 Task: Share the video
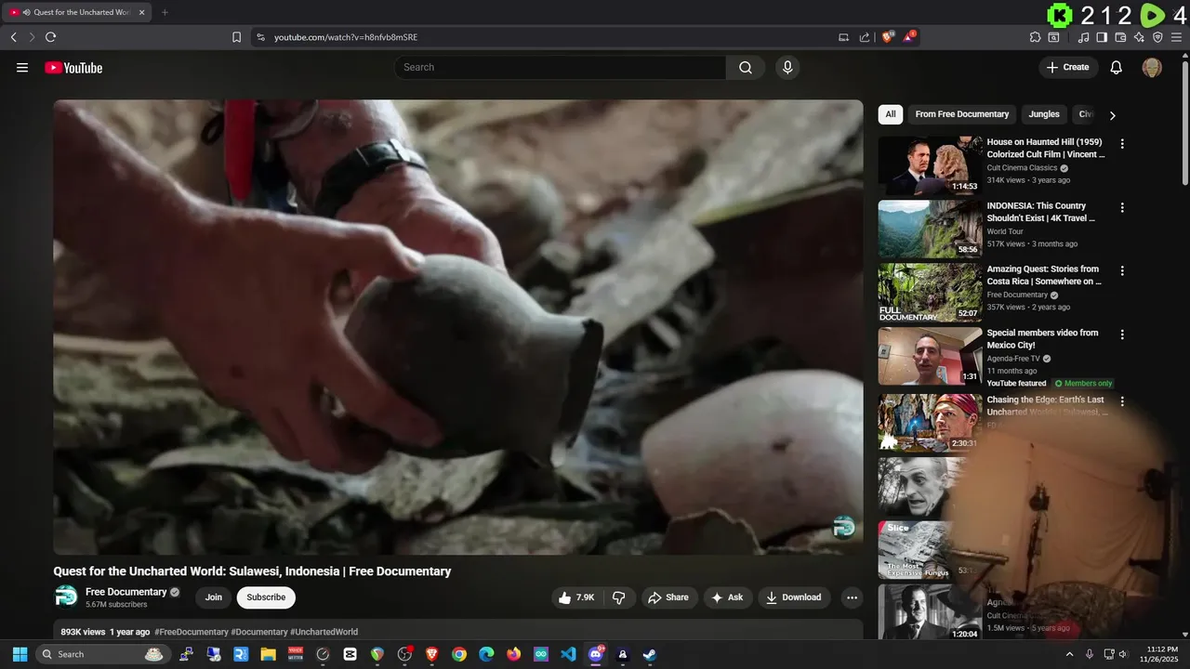coord(668,597)
